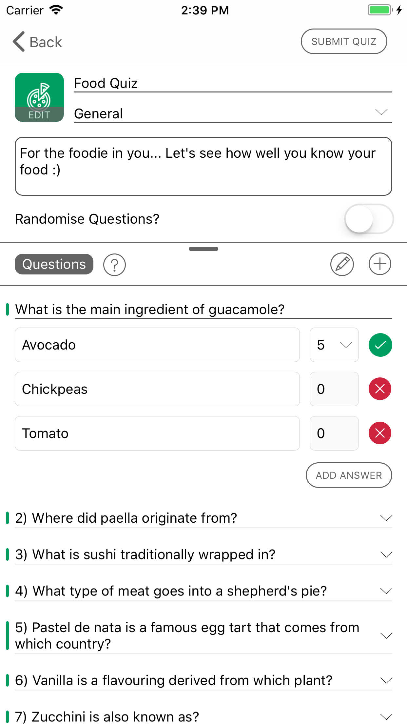Expand question 2 about paella
The image size is (407, 724).
click(386, 518)
